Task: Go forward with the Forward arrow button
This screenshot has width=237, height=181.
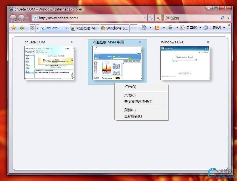Action: [x=22, y=18]
